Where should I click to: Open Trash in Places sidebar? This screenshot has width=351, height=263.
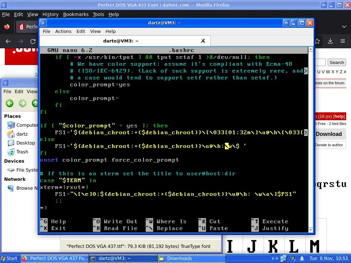tap(18, 152)
